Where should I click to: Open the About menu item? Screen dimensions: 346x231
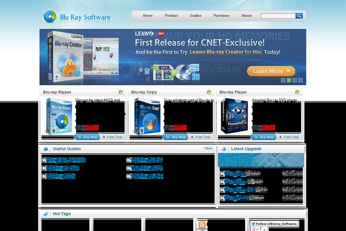click(x=246, y=16)
